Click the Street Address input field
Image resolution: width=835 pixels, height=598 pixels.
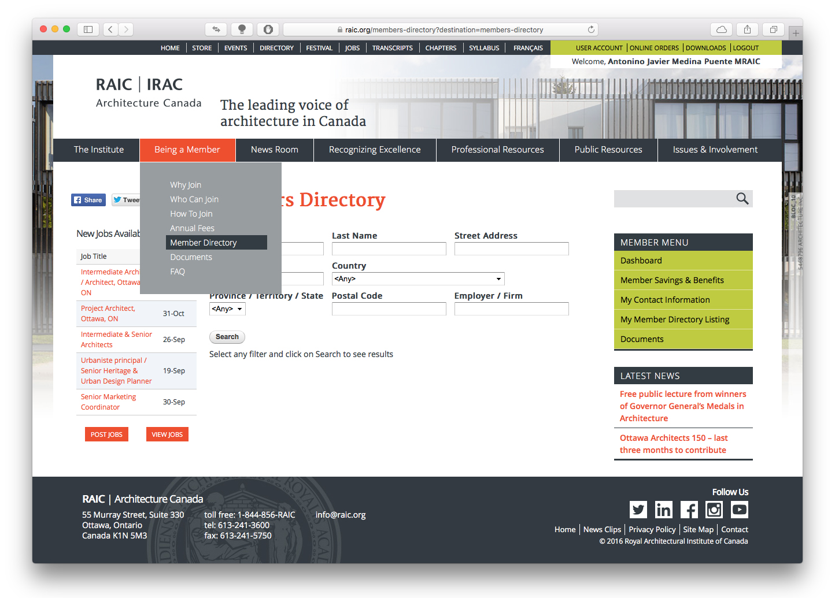coord(512,249)
